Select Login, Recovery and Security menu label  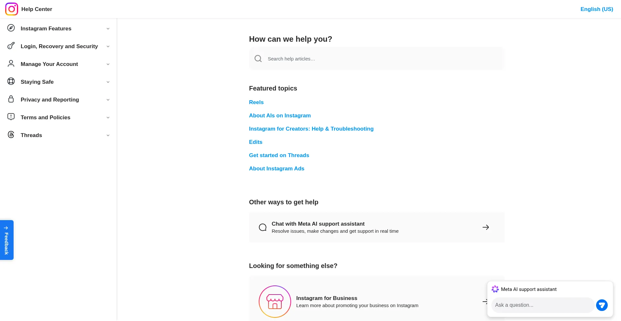pyautogui.click(x=59, y=46)
